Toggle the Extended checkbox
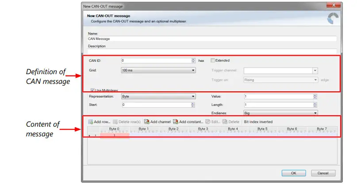The width and height of the screenshot is (357, 184). coord(213,60)
